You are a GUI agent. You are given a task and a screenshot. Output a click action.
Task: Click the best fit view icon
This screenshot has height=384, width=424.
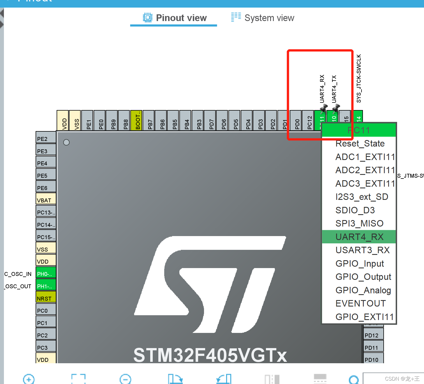78,380
